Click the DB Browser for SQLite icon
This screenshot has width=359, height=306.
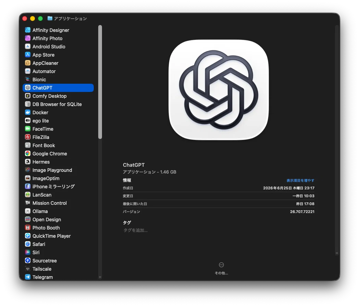pos(28,104)
